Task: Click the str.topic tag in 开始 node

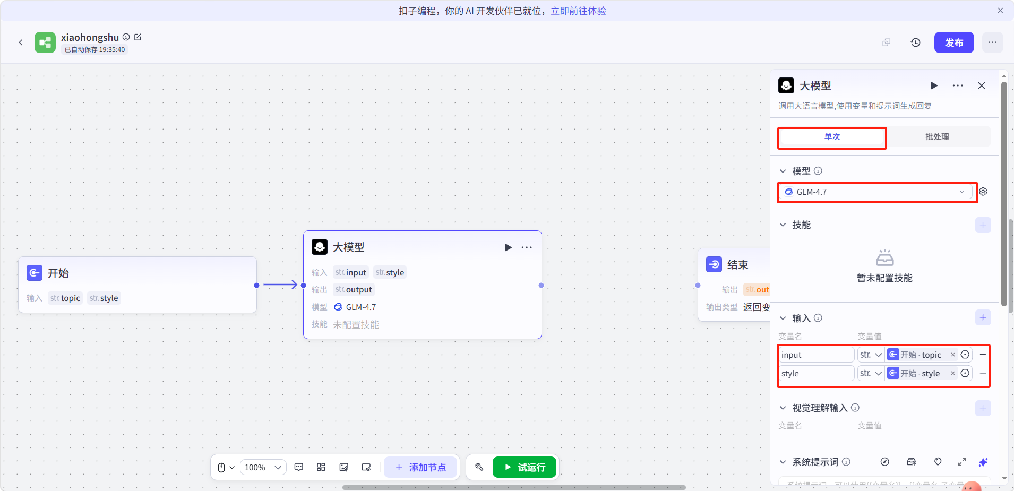Action: pos(65,298)
